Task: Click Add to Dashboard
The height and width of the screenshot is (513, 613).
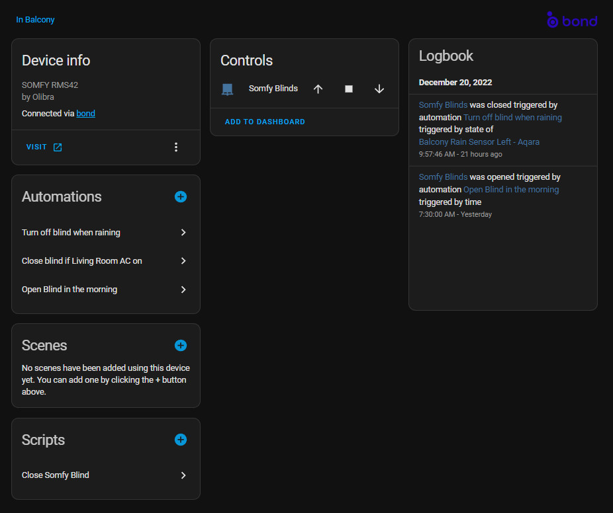Action: click(x=265, y=122)
